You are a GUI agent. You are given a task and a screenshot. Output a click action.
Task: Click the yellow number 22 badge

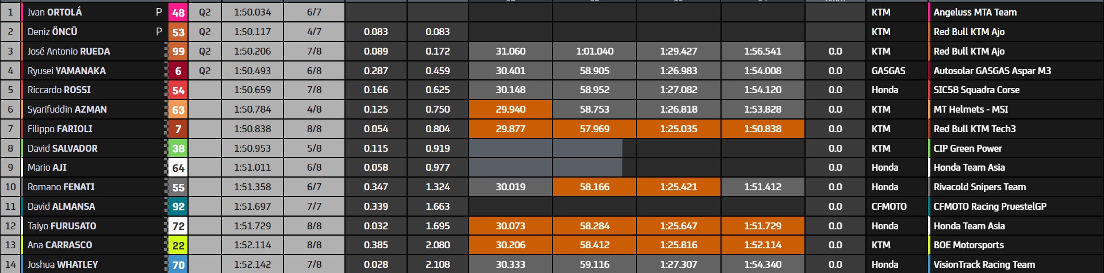pos(178,245)
